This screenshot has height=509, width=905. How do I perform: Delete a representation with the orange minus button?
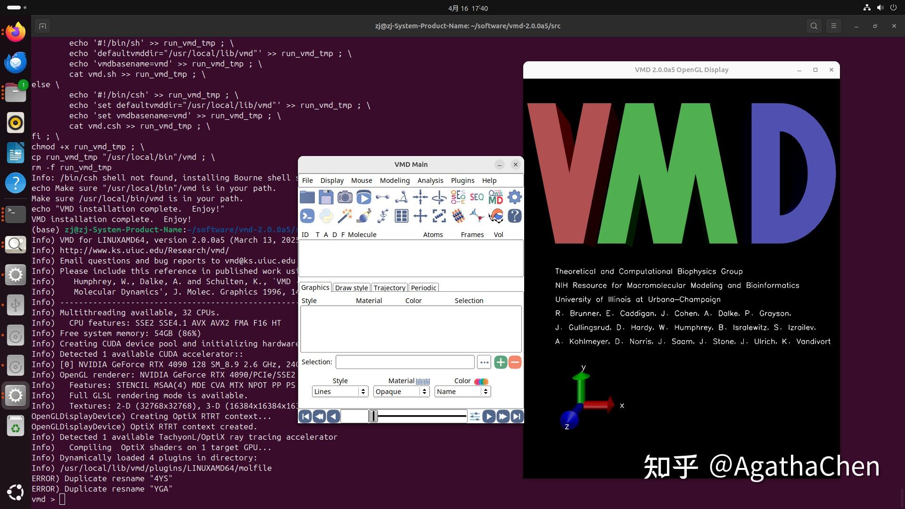(515, 362)
